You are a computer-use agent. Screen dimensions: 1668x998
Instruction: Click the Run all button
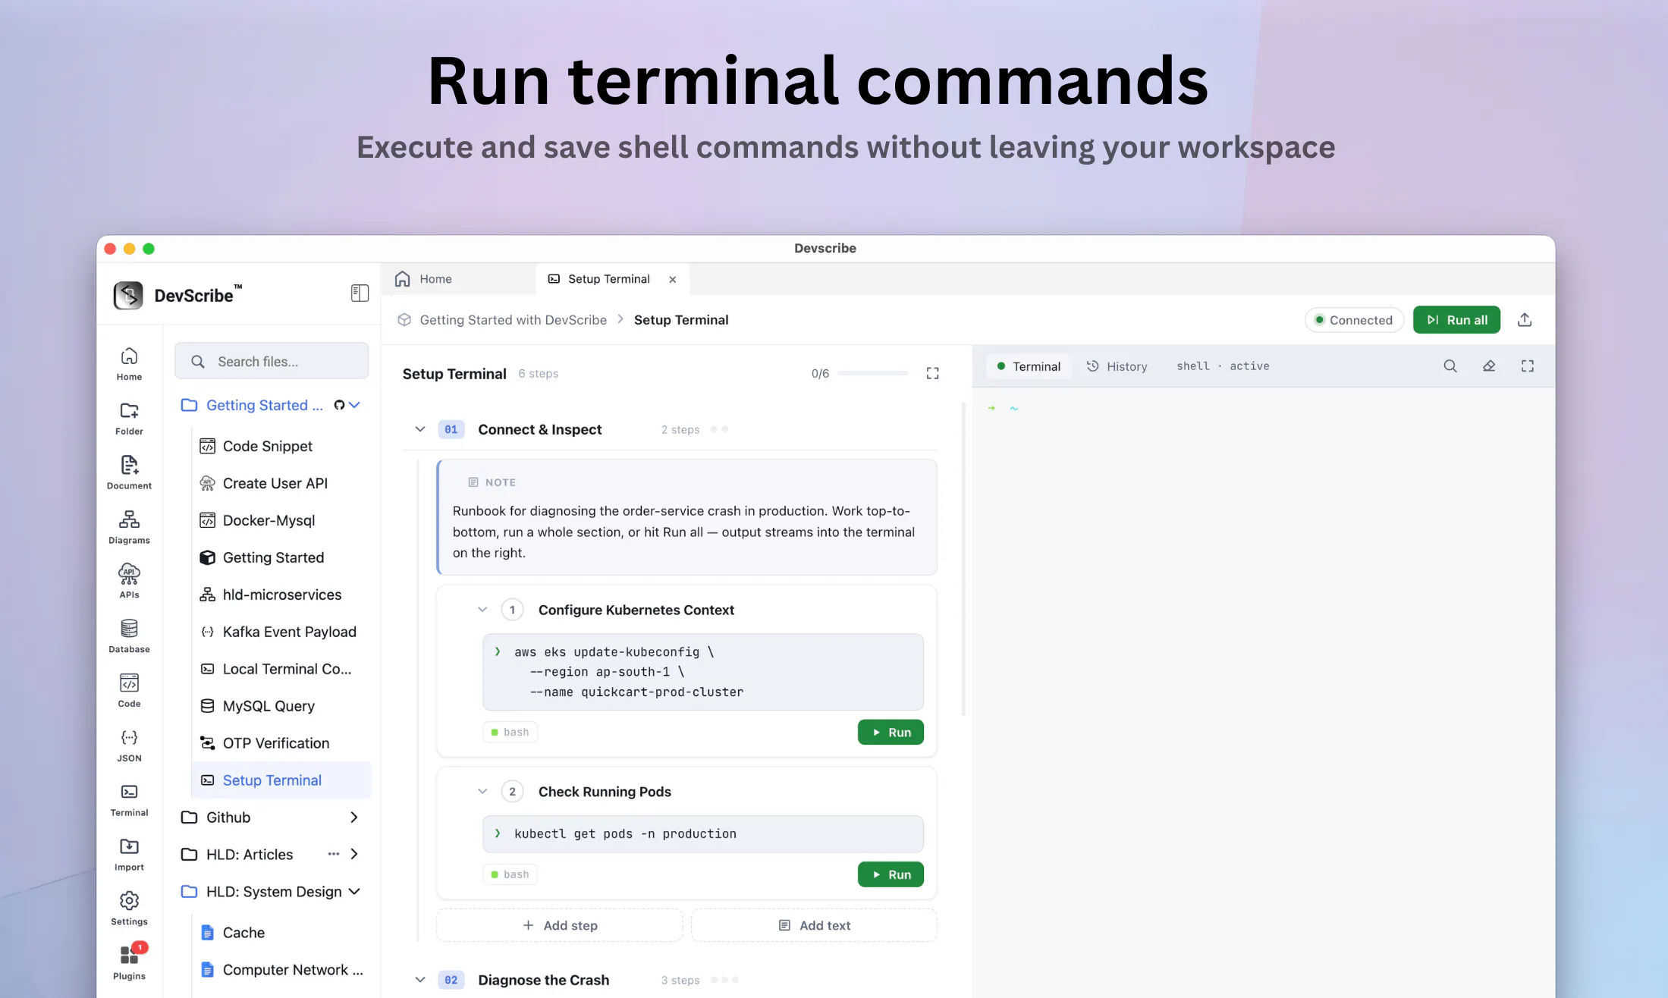(x=1456, y=320)
